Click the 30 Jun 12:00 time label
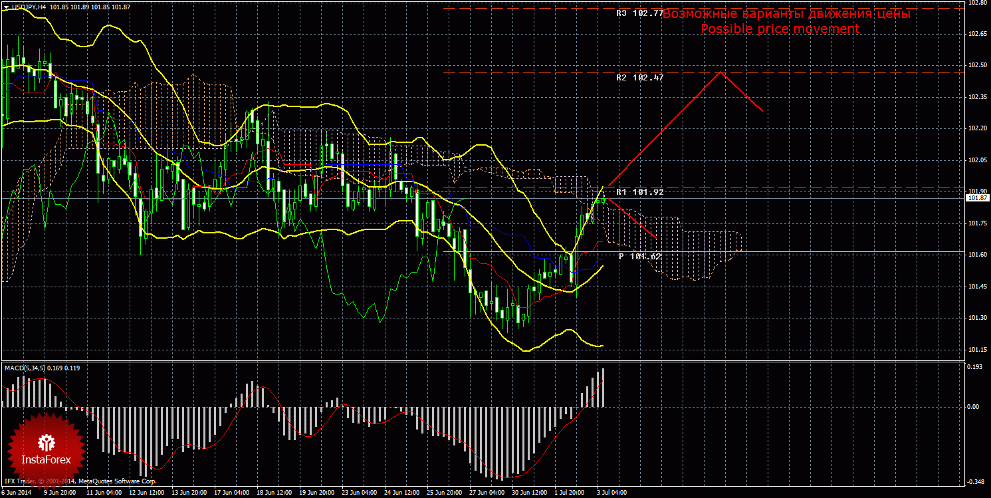This screenshot has width=991, height=498. point(530,493)
